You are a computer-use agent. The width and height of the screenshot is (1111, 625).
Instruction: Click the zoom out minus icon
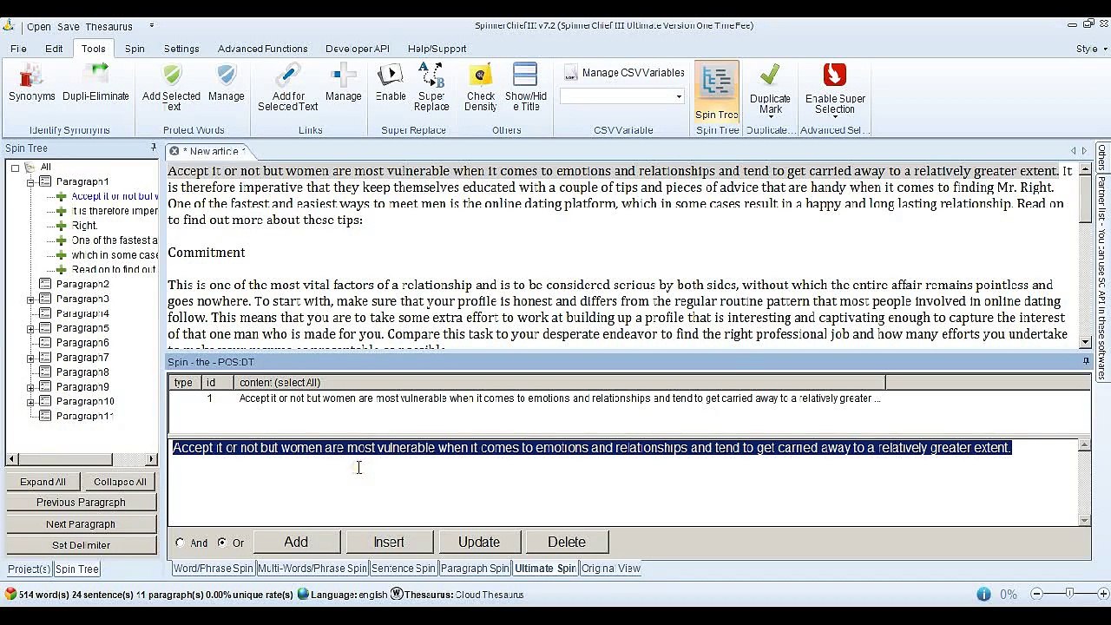1036,595
